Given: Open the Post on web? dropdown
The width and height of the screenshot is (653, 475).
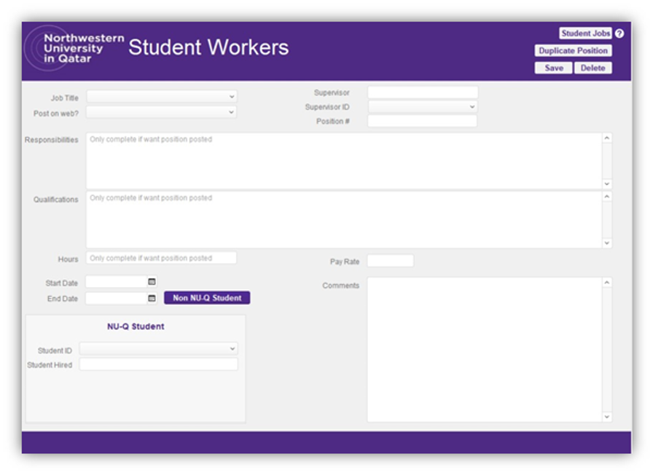Looking at the screenshot, I should point(162,112).
